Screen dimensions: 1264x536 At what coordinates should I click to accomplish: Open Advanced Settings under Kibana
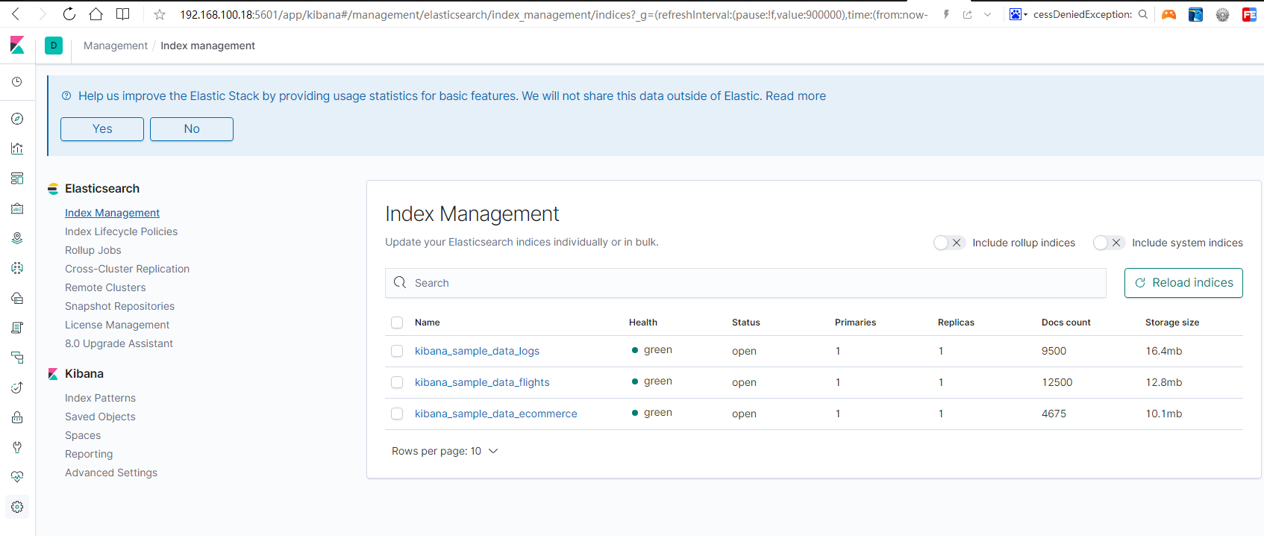point(111,473)
